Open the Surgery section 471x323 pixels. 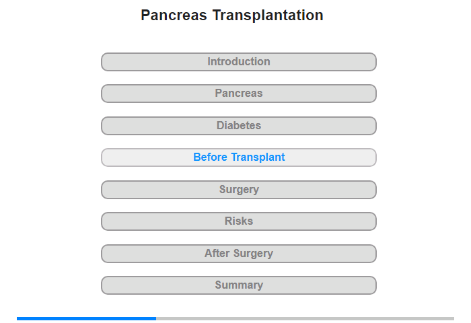(x=238, y=190)
